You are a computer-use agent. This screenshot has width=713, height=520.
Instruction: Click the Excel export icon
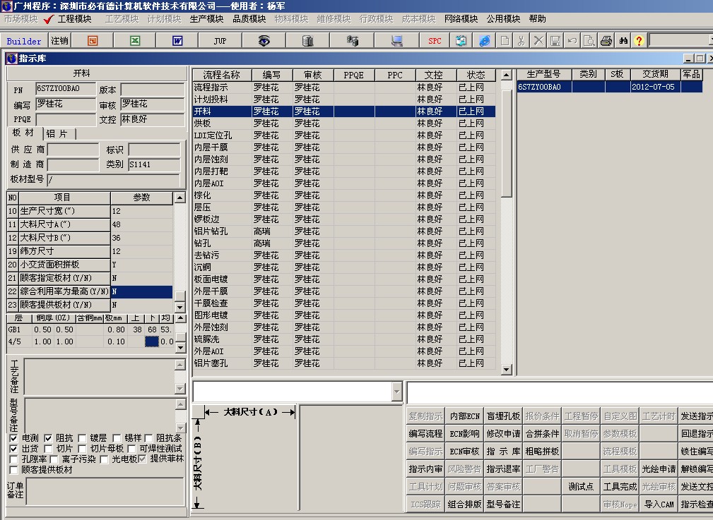click(135, 41)
